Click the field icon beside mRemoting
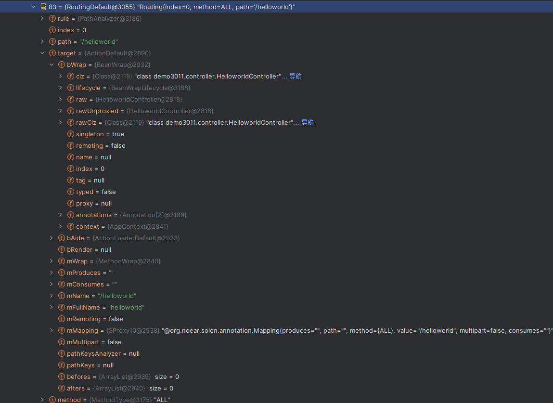This screenshot has width=553, height=403. 62,319
